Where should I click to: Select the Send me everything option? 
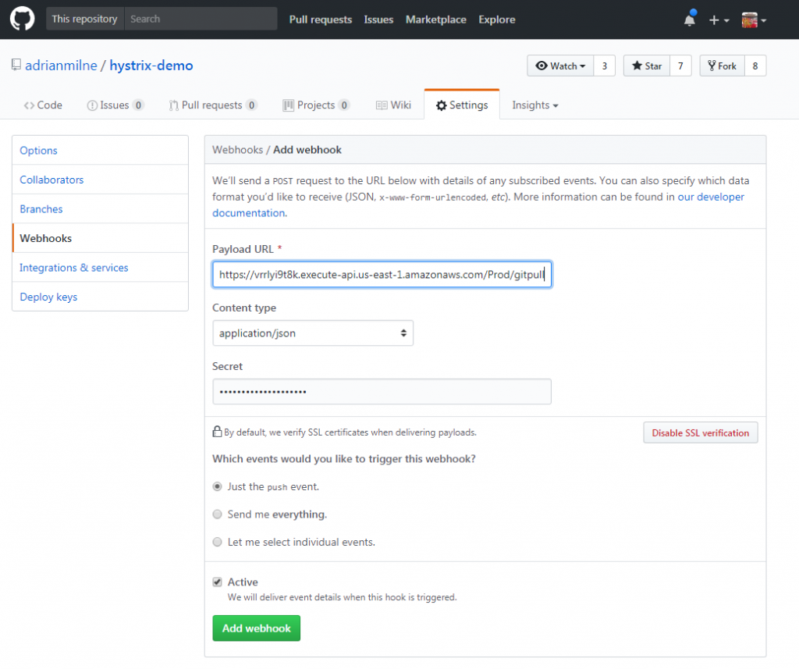click(217, 514)
